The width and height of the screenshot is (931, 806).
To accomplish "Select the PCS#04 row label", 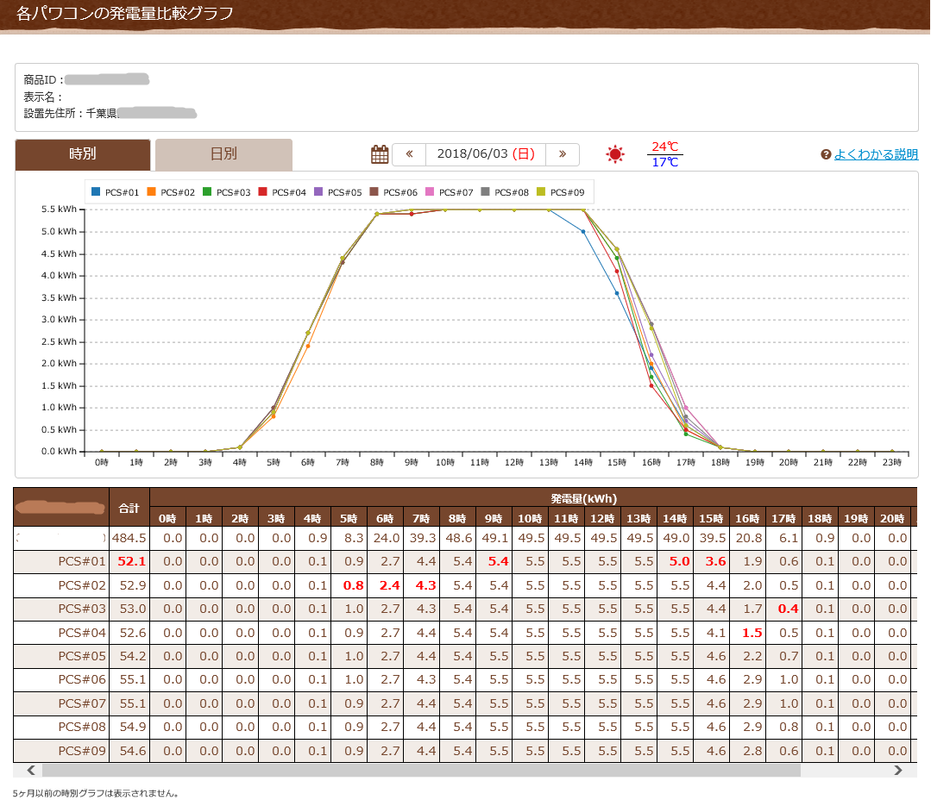I will click(82, 633).
